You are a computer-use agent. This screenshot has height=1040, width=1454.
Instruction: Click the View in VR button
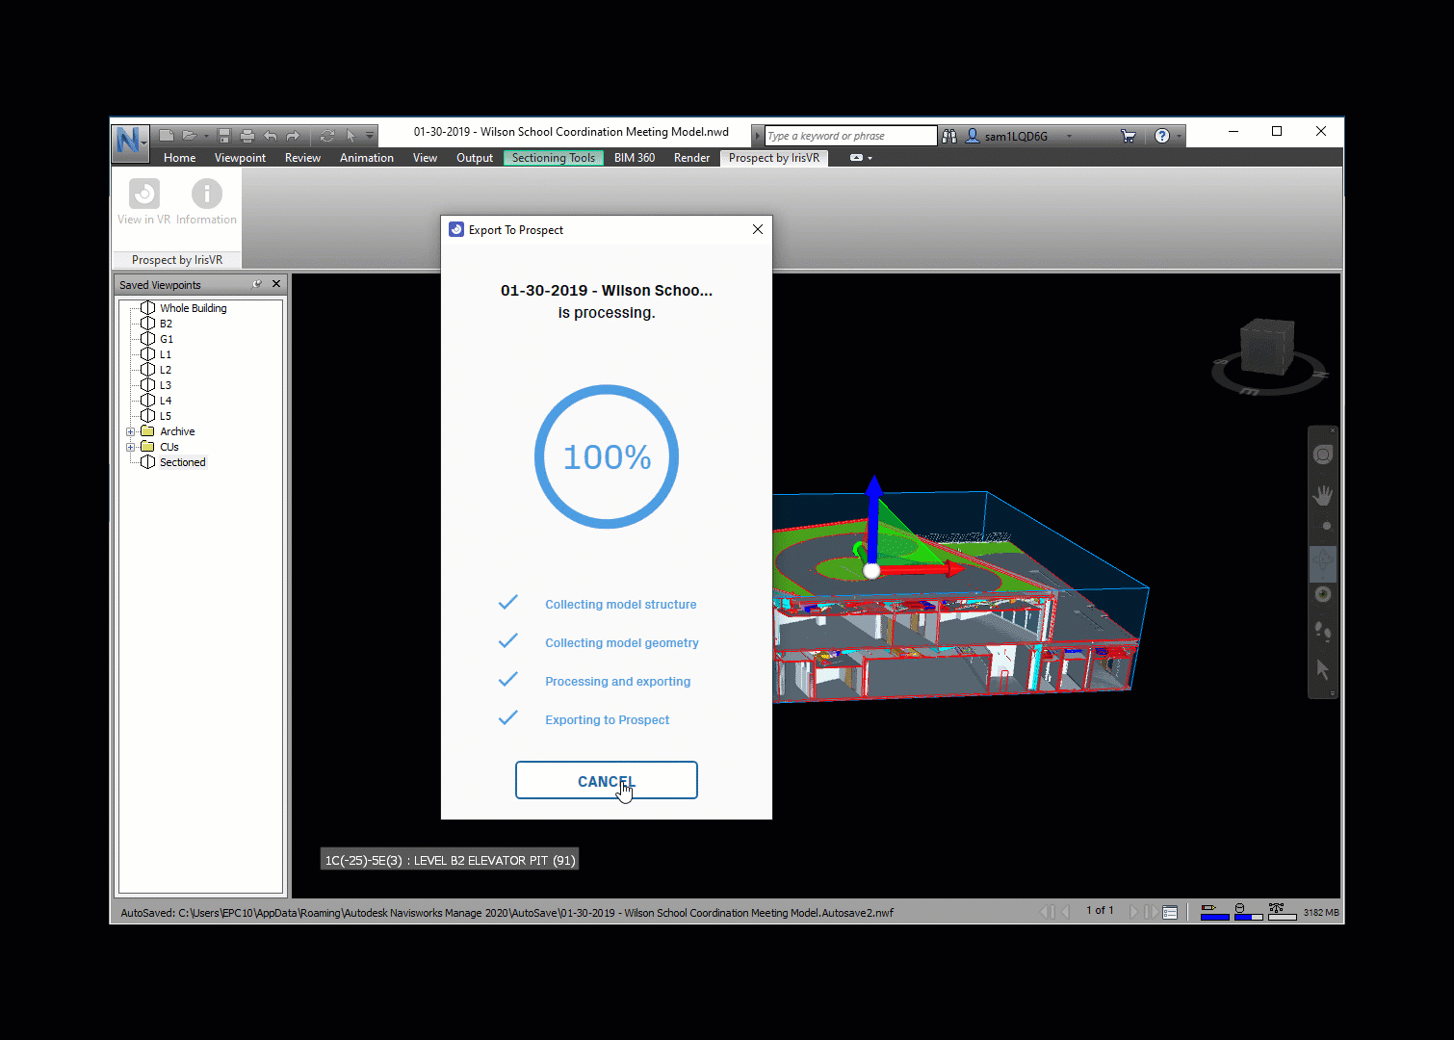[144, 202]
